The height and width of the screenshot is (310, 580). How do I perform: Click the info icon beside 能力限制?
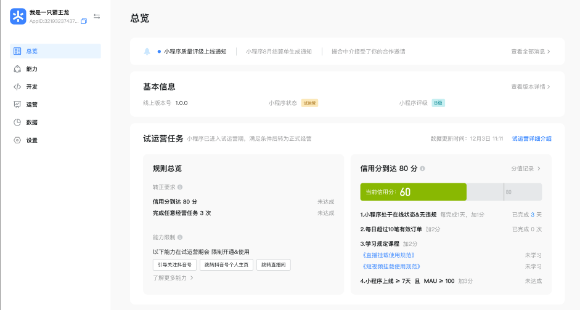click(180, 237)
